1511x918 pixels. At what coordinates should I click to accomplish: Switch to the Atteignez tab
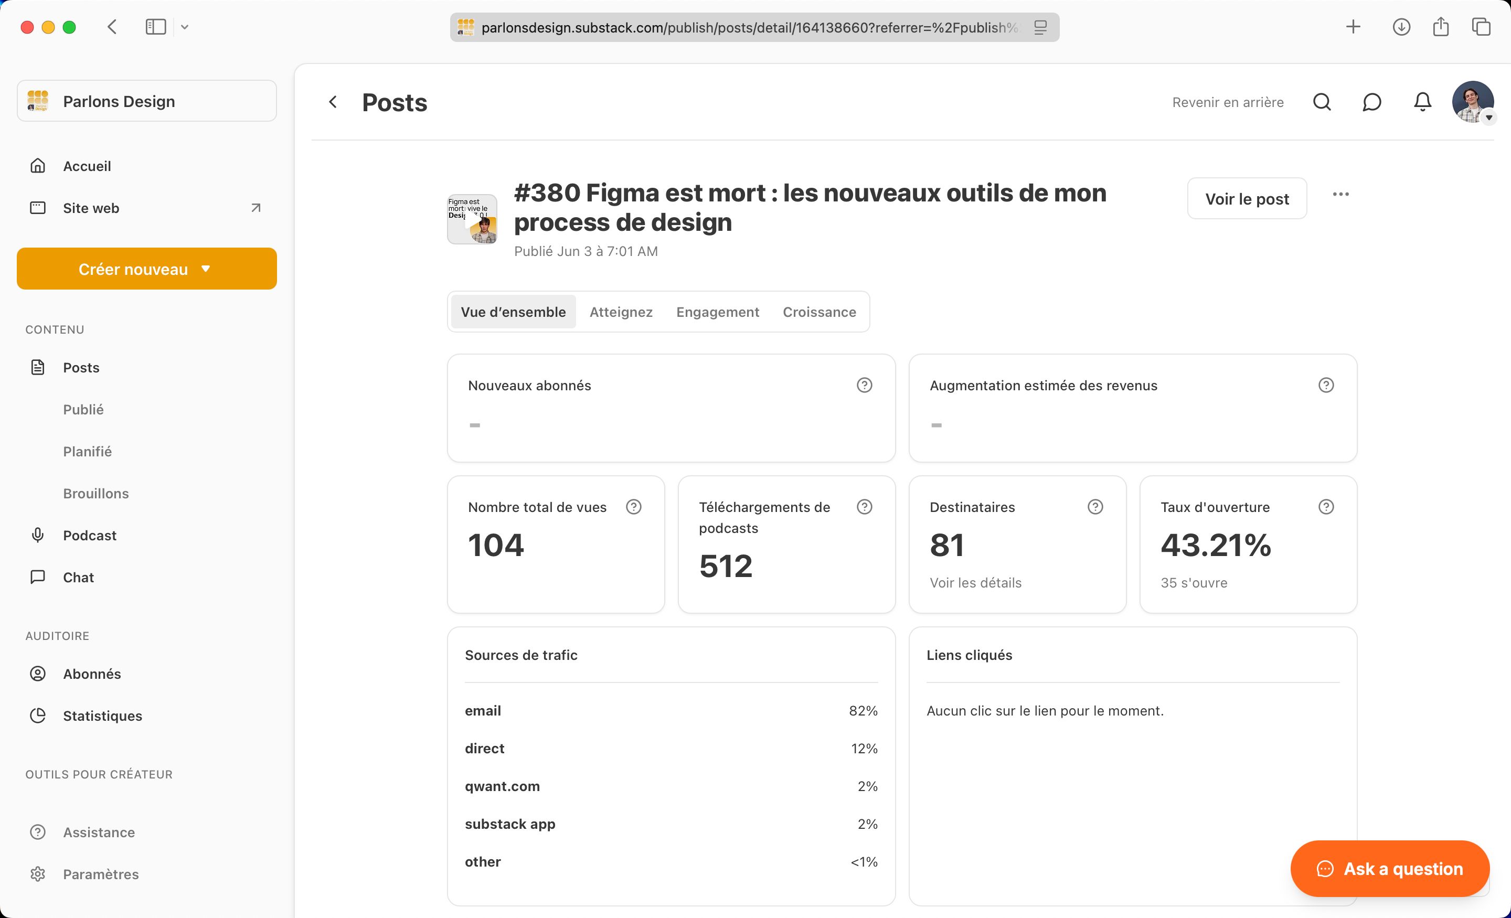pyautogui.click(x=621, y=312)
